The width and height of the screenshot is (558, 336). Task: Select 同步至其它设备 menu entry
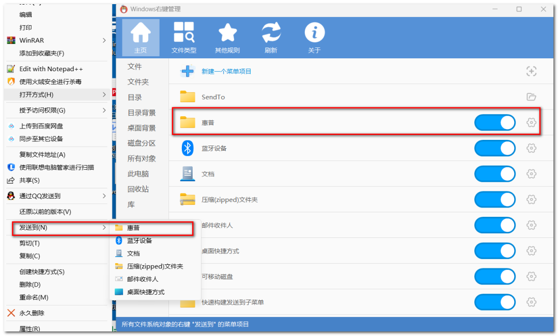[x=41, y=139]
